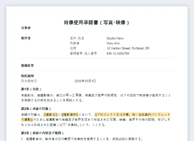
Task: Click article 1 paragraph starting 本契約は
Action: [96, 98]
